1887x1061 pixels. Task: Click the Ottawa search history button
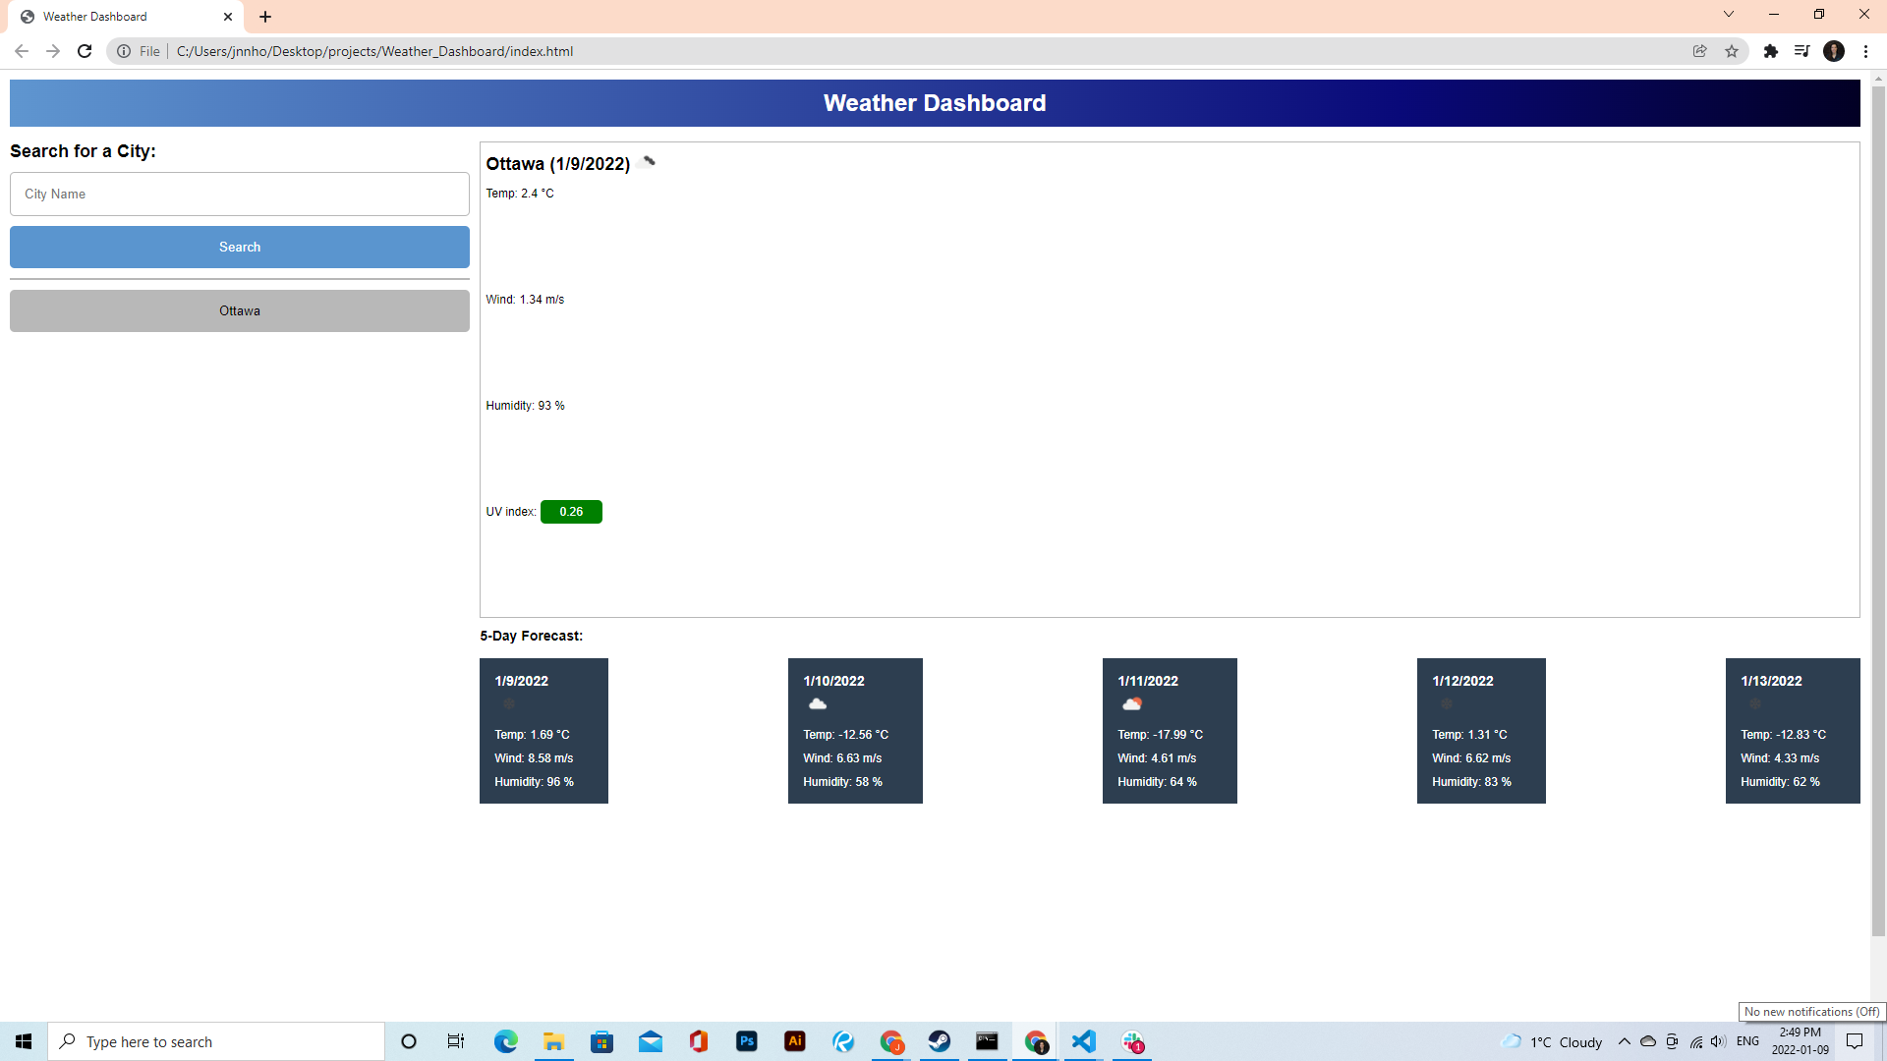coord(239,310)
